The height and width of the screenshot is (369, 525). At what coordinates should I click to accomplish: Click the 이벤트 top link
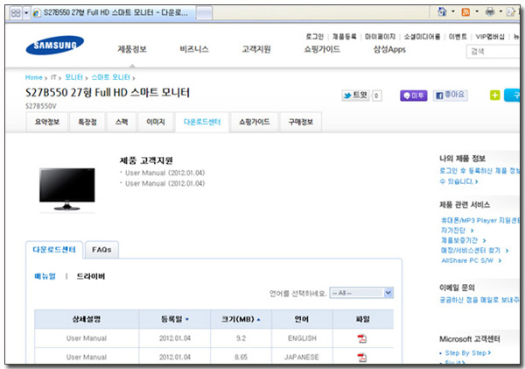click(458, 37)
